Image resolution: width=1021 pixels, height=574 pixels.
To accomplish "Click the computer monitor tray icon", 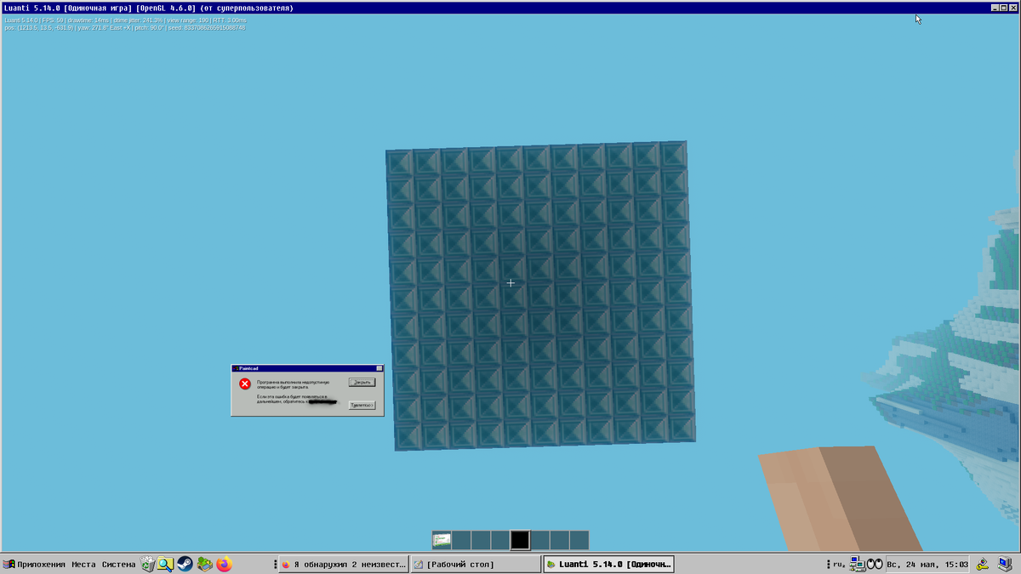I will tap(1007, 564).
